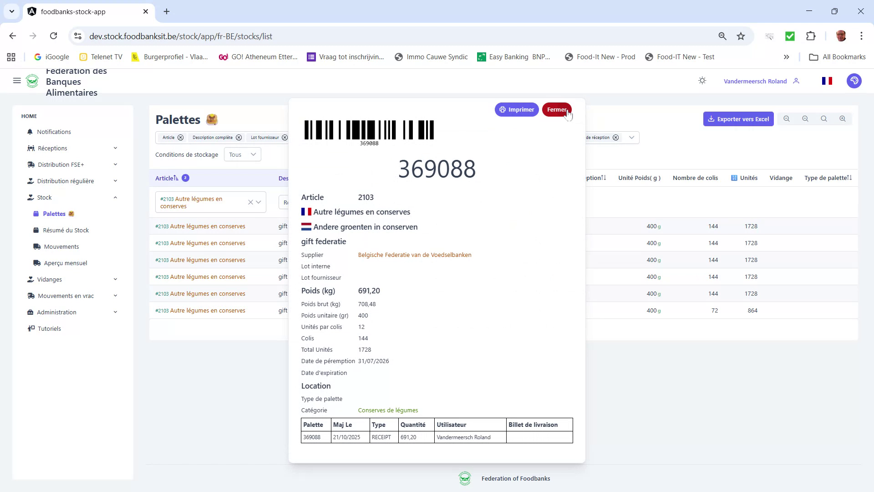
Task: Open the Conditions de stockage Tous dropdown
Action: pyautogui.click(x=242, y=154)
